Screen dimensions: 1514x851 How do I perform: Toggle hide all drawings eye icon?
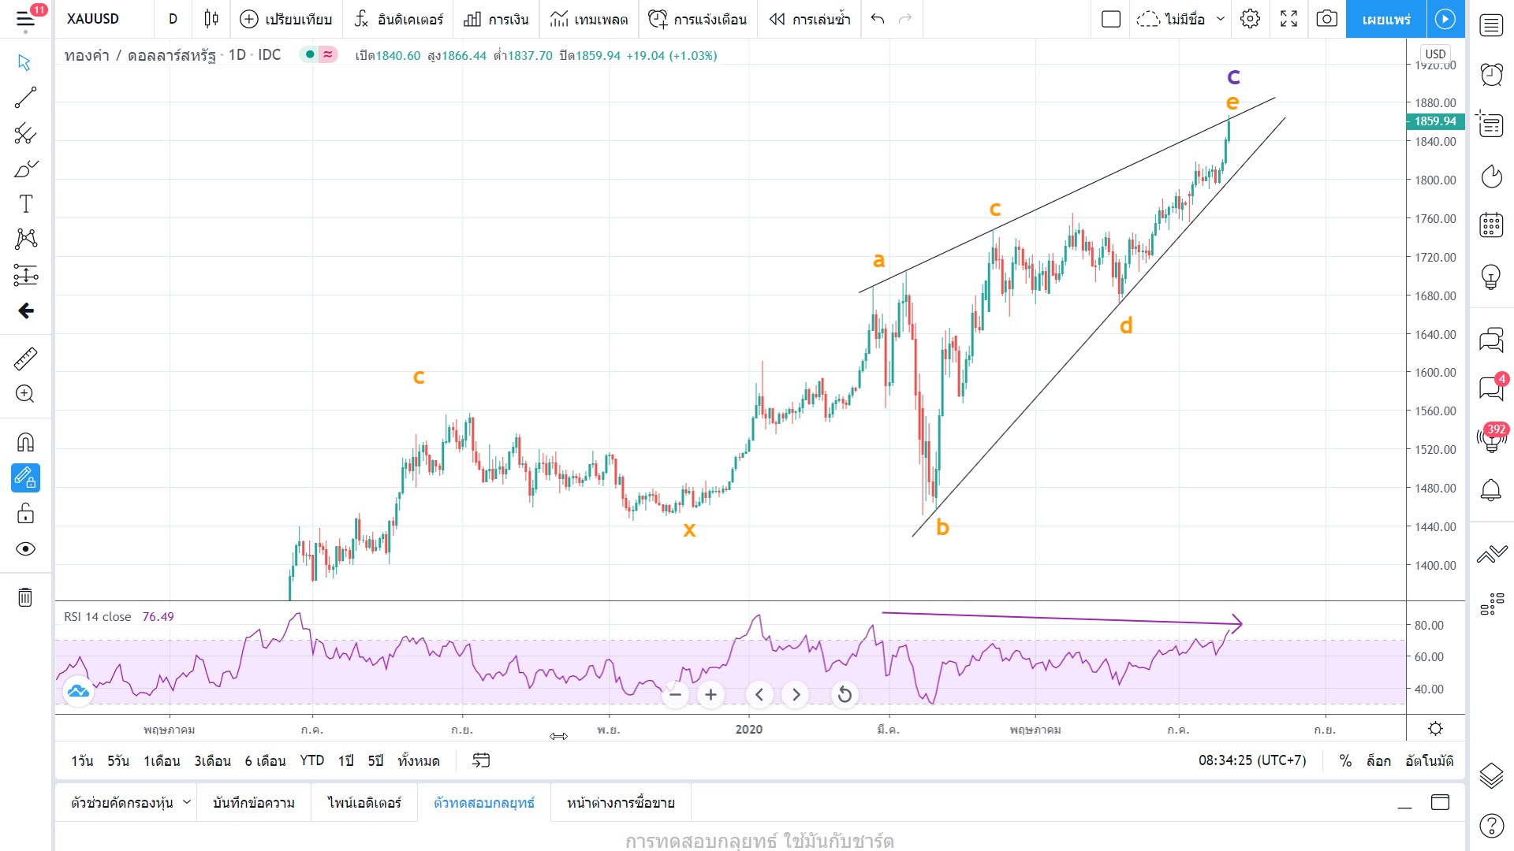pos(25,549)
